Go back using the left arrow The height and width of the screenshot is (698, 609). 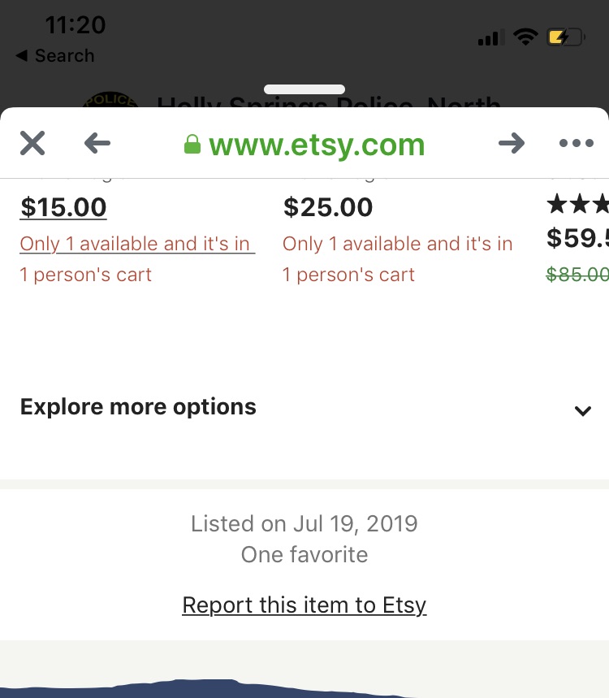[x=97, y=144]
